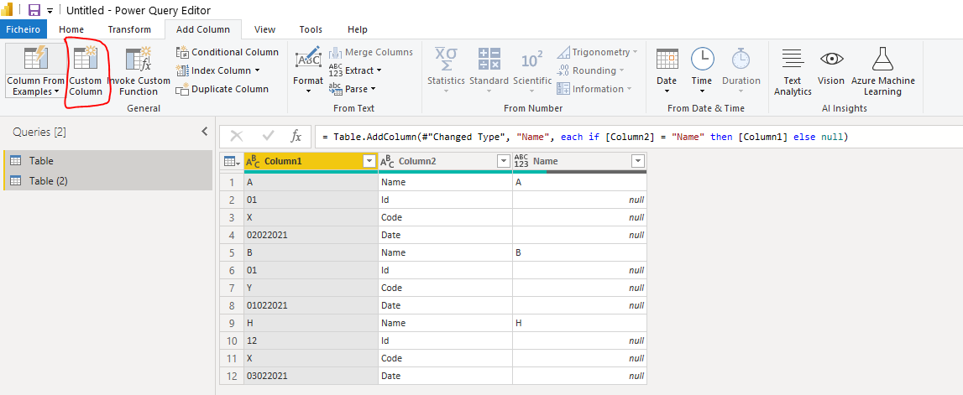Open Text Analytics
Image resolution: width=963 pixels, height=395 pixels.
(x=793, y=70)
